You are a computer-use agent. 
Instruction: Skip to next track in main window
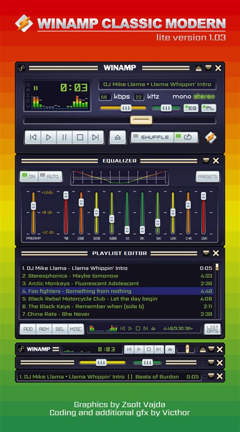tap(96, 137)
